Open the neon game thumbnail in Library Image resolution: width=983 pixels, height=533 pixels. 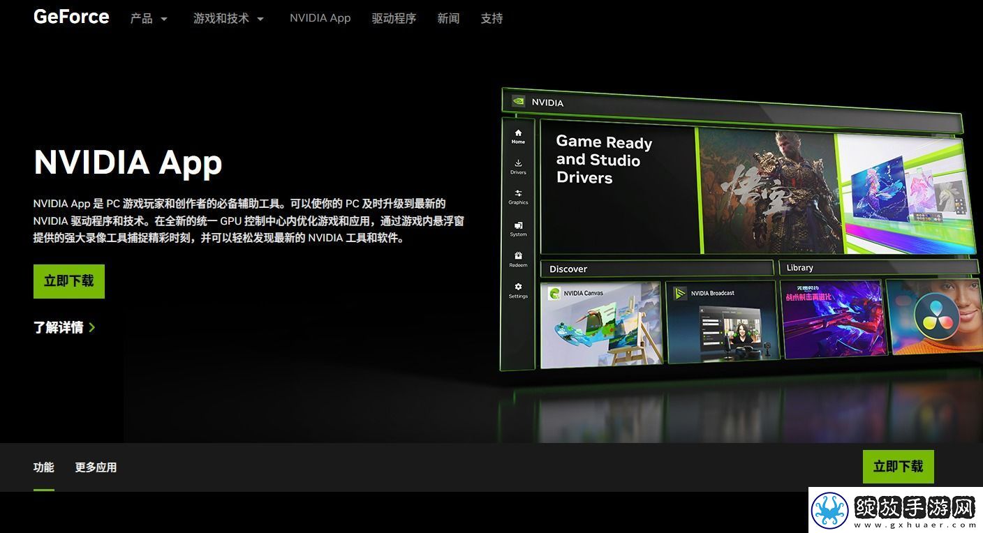832,319
